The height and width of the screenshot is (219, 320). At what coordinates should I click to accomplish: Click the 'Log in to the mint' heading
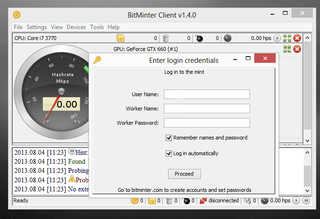click(184, 72)
